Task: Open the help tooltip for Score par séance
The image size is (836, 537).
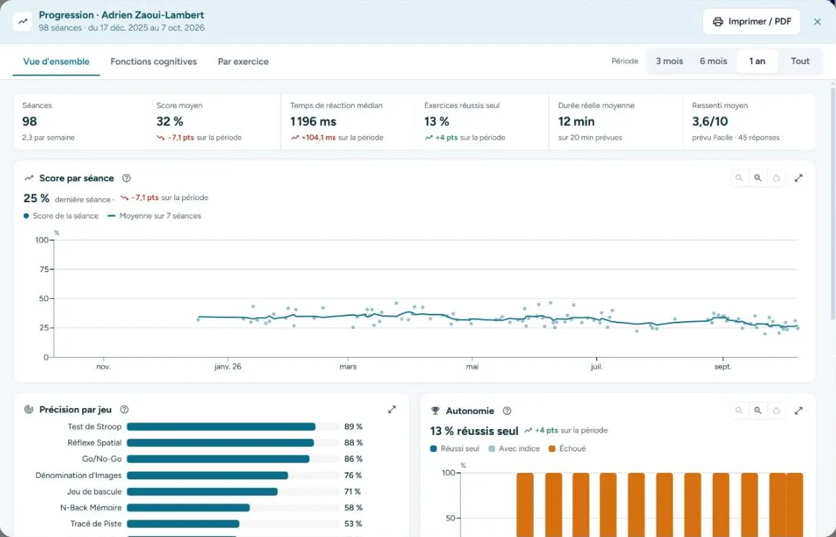Action: click(127, 178)
